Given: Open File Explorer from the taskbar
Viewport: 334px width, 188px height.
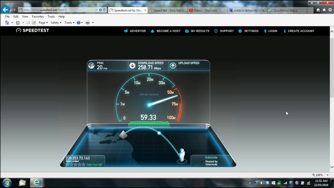Looking at the screenshot, I should pos(22,183).
